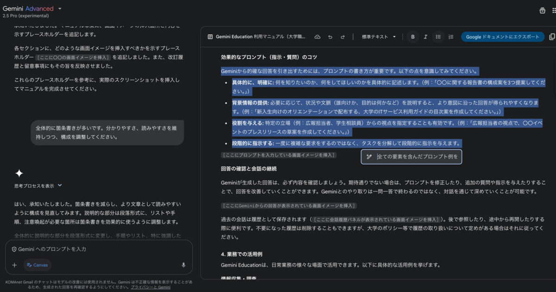Screen dimensions: 556x292
Task: Toggle numbered list formatting
Action: [x=451, y=37]
